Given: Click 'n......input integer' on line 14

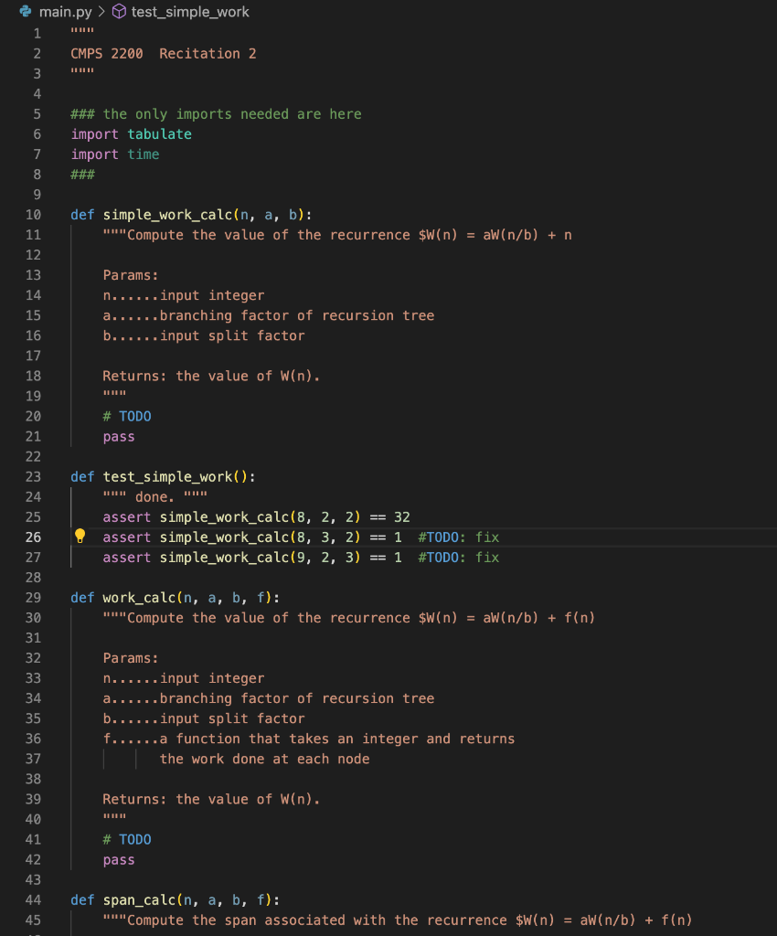Looking at the screenshot, I should point(183,295).
